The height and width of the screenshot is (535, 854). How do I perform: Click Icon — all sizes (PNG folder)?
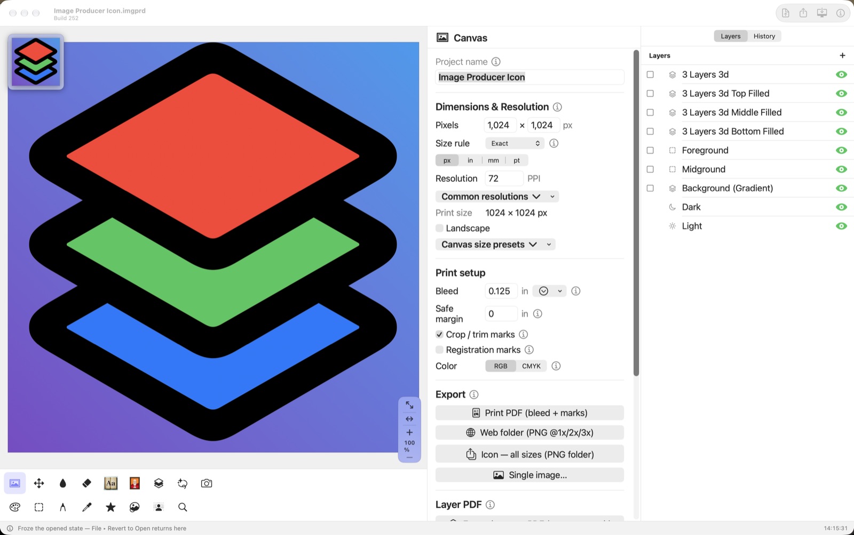(x=529, y=455)
